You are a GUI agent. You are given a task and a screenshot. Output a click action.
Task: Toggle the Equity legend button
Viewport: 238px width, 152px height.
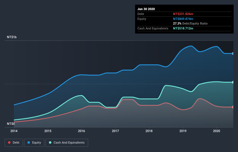click(34, 143)
